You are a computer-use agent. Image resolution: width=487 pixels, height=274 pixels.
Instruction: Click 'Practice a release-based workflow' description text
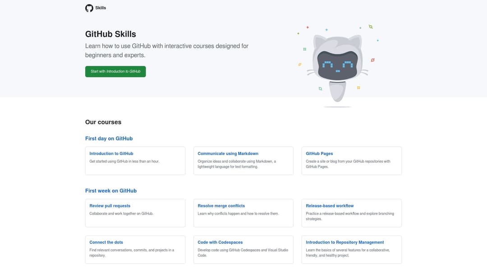[x=350, y=216]
